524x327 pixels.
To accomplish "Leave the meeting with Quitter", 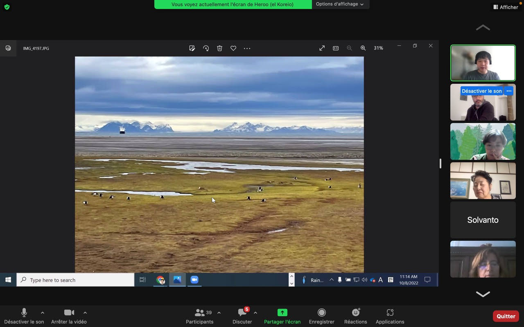I will coord(506,316).
